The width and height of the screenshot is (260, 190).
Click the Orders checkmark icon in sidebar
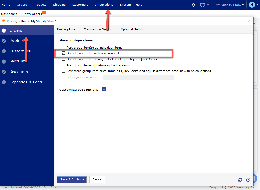click(4, 30)
